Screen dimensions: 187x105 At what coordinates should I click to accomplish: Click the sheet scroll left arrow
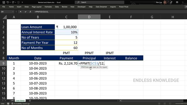pos(3,101)
